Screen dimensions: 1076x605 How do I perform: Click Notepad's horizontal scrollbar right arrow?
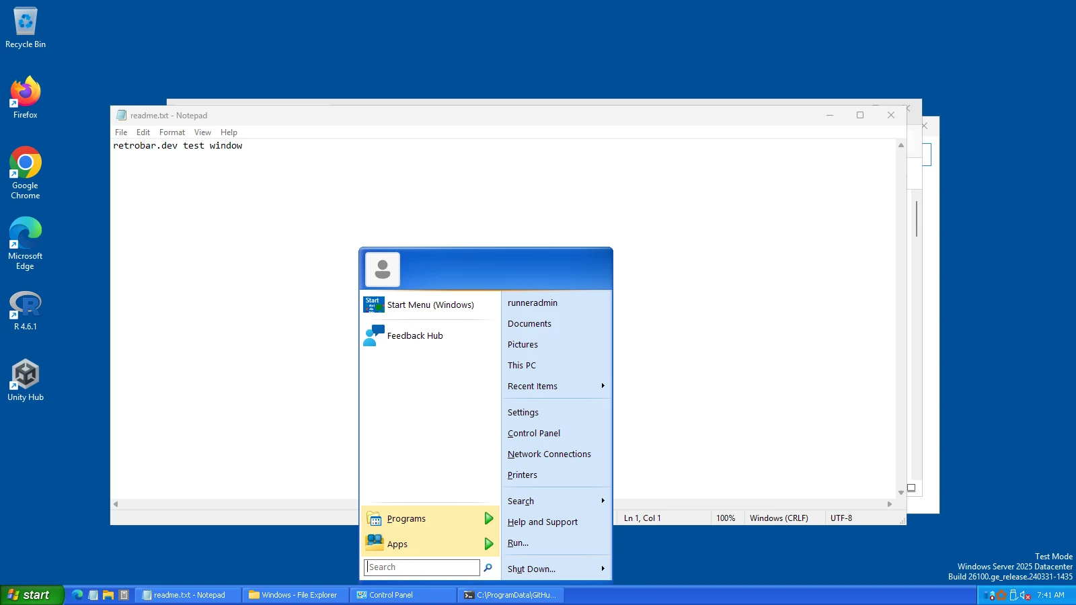(890, 504)
